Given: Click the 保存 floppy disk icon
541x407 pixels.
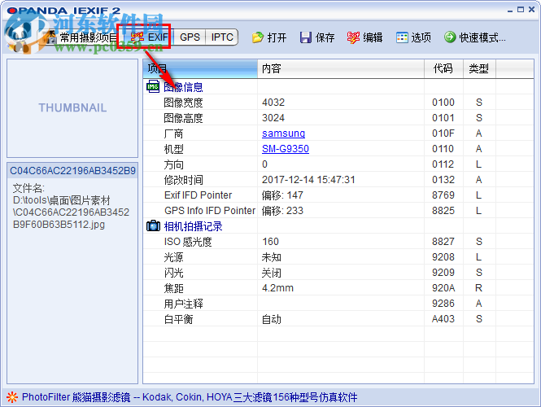Looking at the screenshot, I should pos(305,37).
